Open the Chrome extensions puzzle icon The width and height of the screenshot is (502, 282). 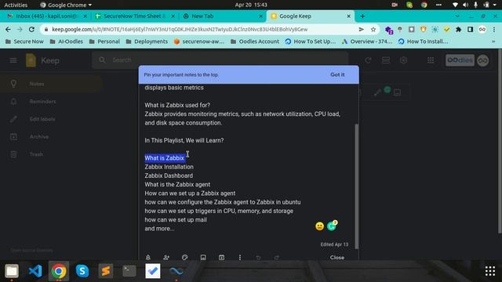click(x=458, y=30)
